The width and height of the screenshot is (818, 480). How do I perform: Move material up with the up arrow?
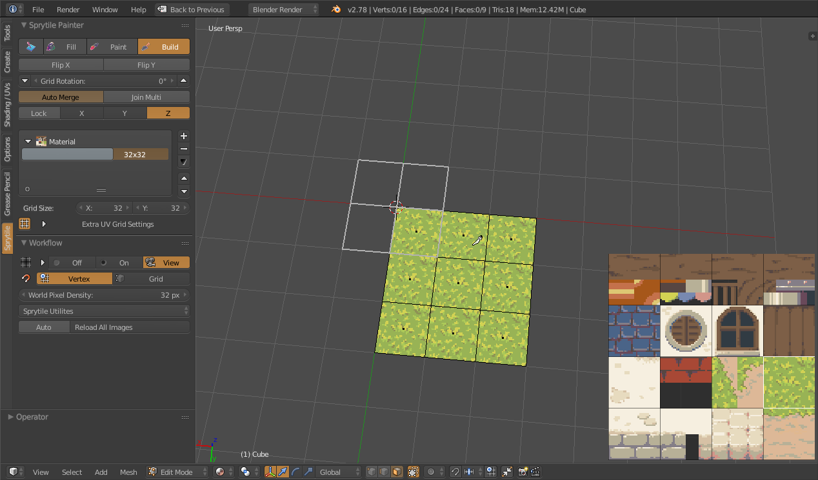[x=184, y=178]
